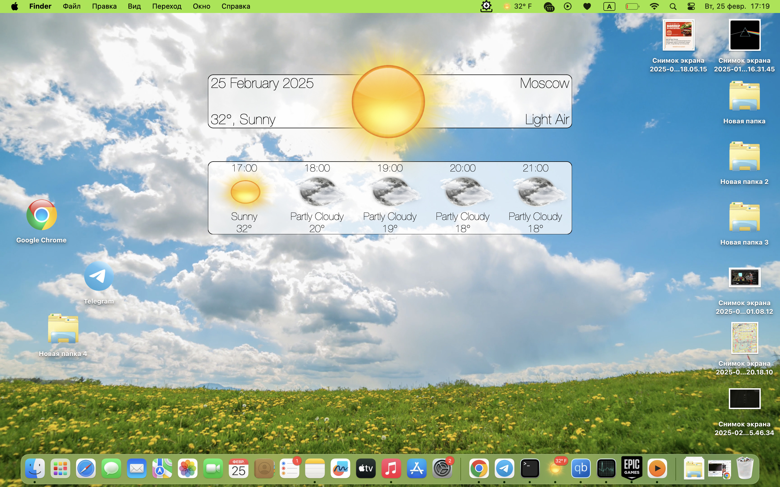The width and height of the screenshot is (780, 487).
Task: Open date and time notification panel
Action: [737, 6]
